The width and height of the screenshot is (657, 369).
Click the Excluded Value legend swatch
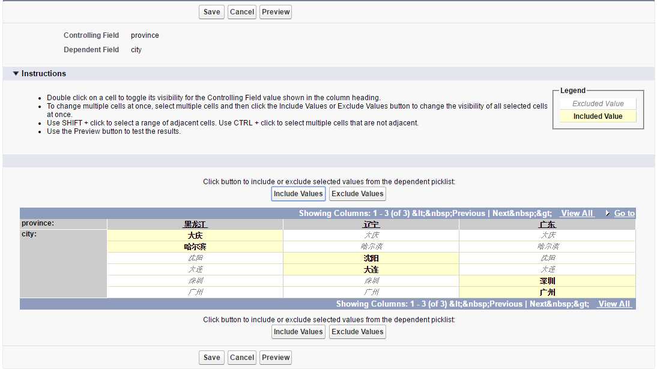598,103
